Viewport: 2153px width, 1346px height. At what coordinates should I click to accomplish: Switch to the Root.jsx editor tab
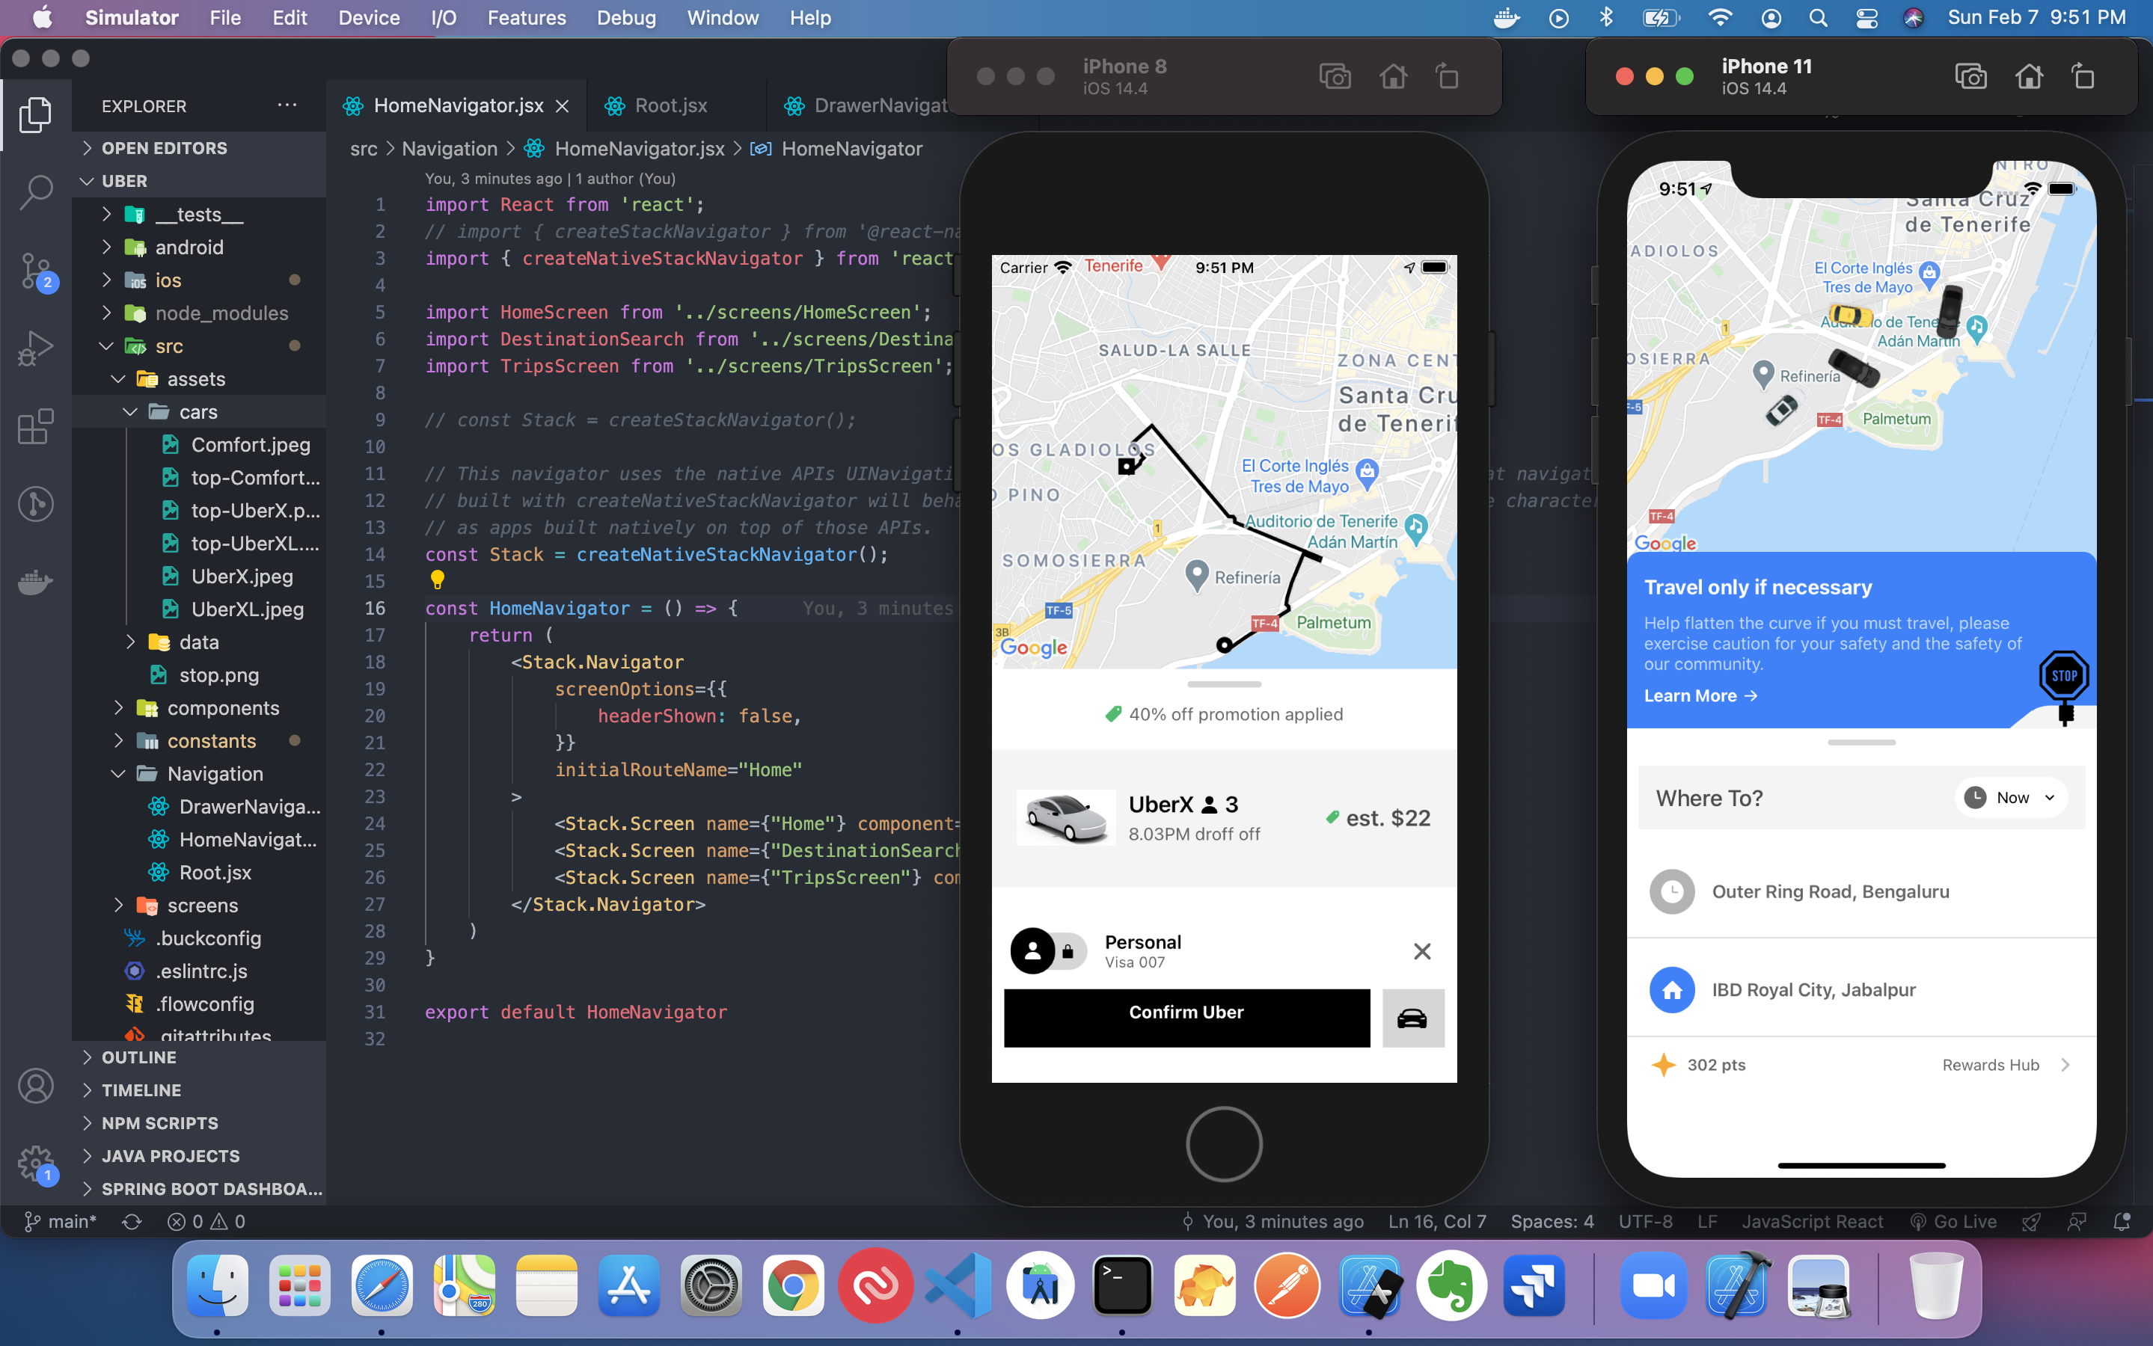click(670, 105)
